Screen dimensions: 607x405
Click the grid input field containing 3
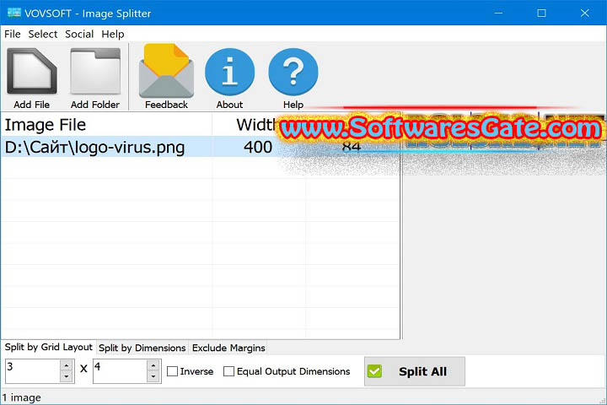tap(33, 371)
